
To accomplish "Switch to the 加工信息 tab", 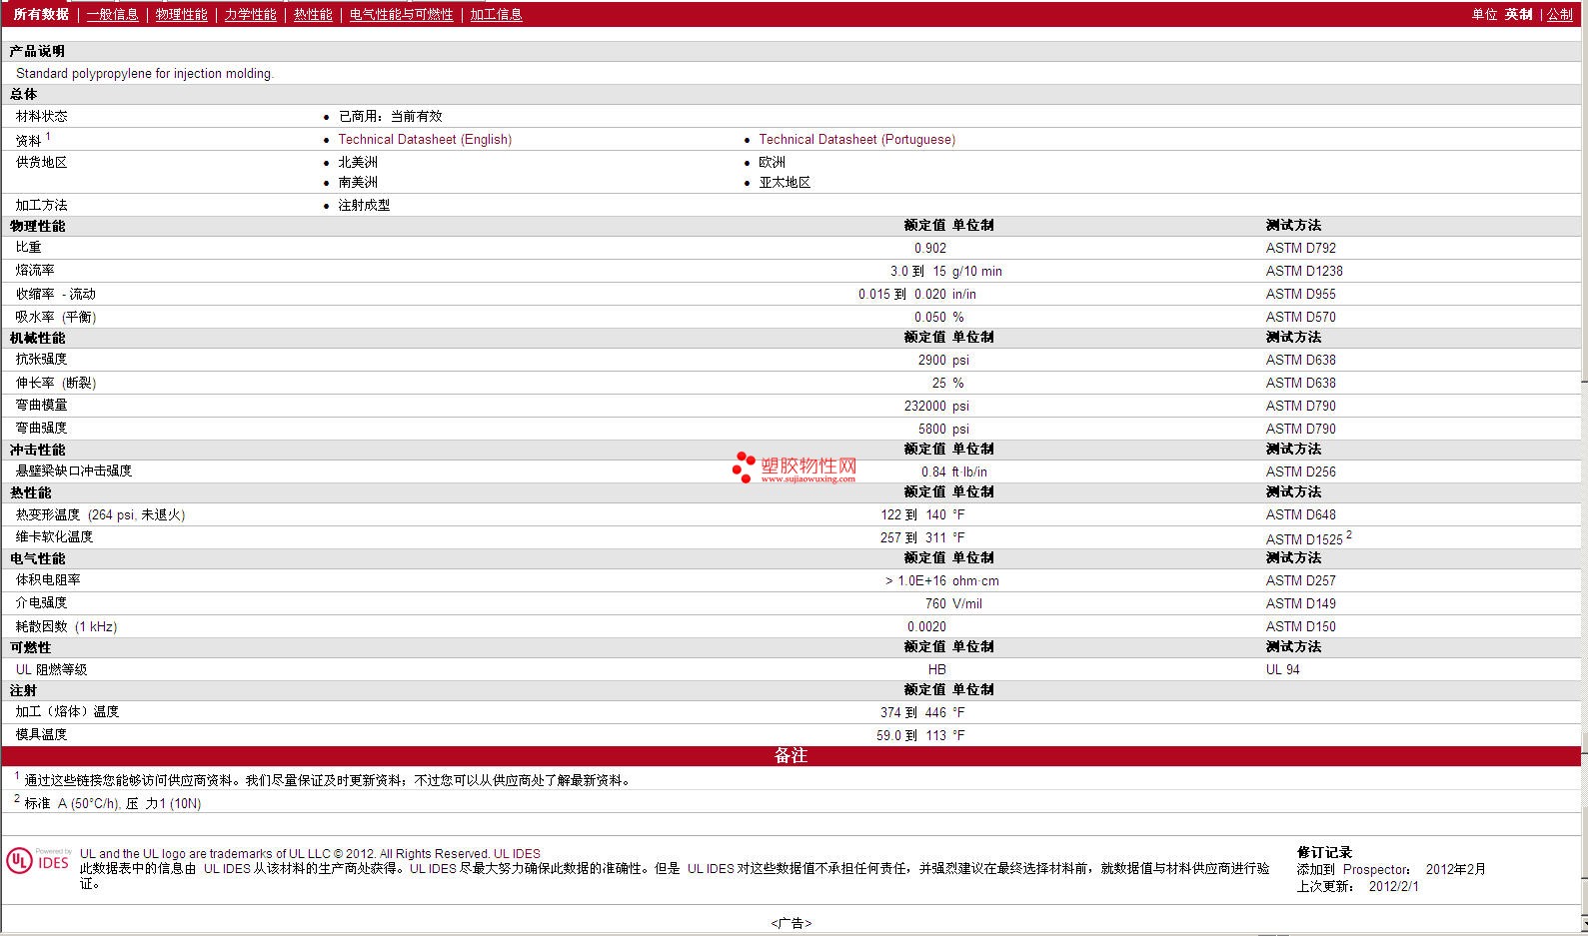I will coord(497,14).
